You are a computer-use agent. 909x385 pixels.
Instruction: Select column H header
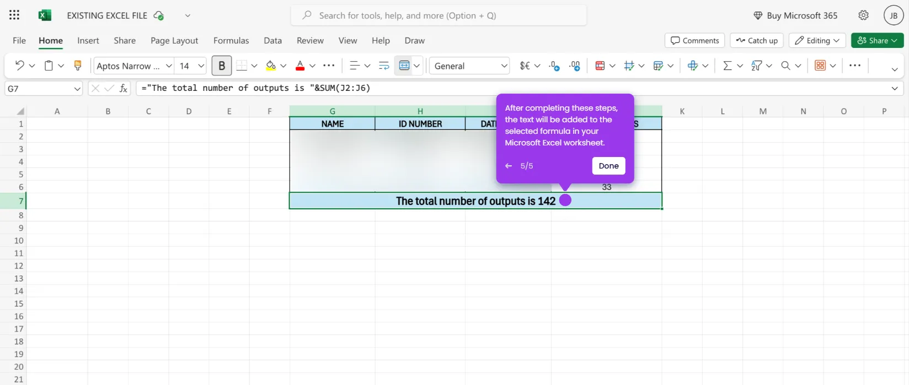coord(420,111)
